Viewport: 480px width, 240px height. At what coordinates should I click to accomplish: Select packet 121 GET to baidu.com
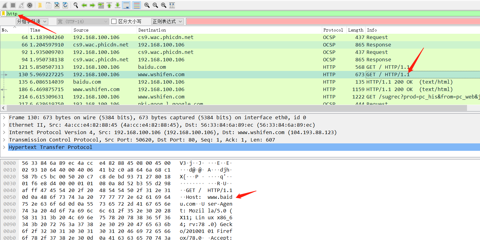[x=240, y=67]
